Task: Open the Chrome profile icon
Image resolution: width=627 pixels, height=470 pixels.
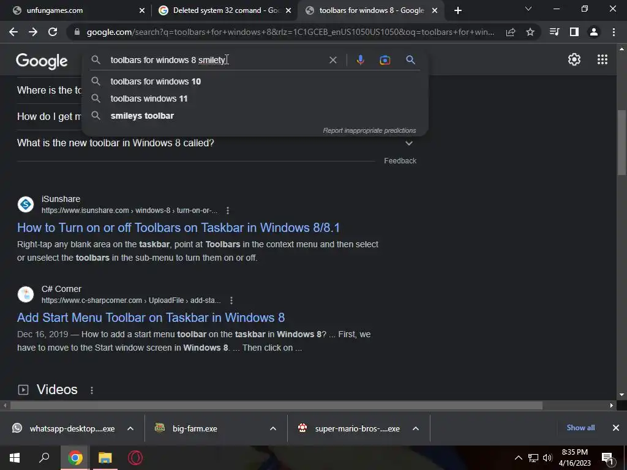Action: [594, 32]
